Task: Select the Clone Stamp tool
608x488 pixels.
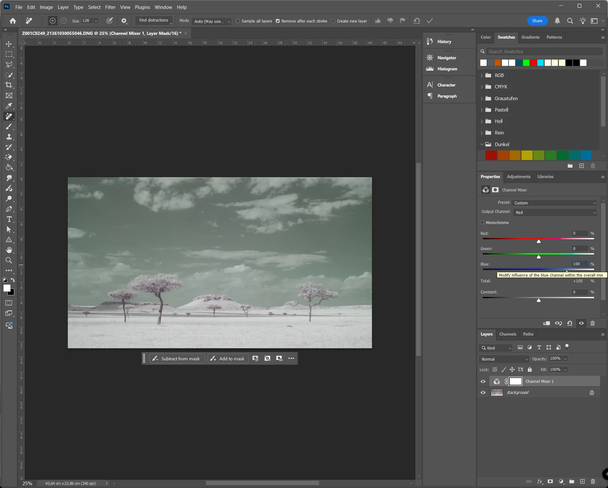Action: coord(9,137)
